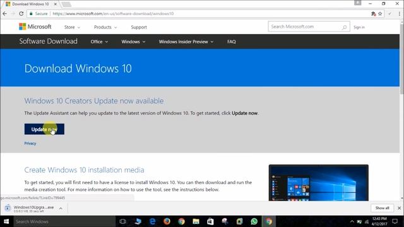This screenshot has height=227, width=404.
Task: Open the Windows10Upgrade exe download item
Action: [33, 207]
